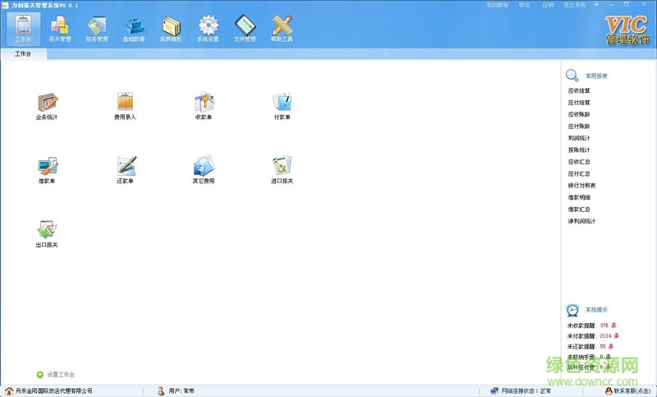
Task: Click the 其它费用 icon
Action: coord(203,166)
